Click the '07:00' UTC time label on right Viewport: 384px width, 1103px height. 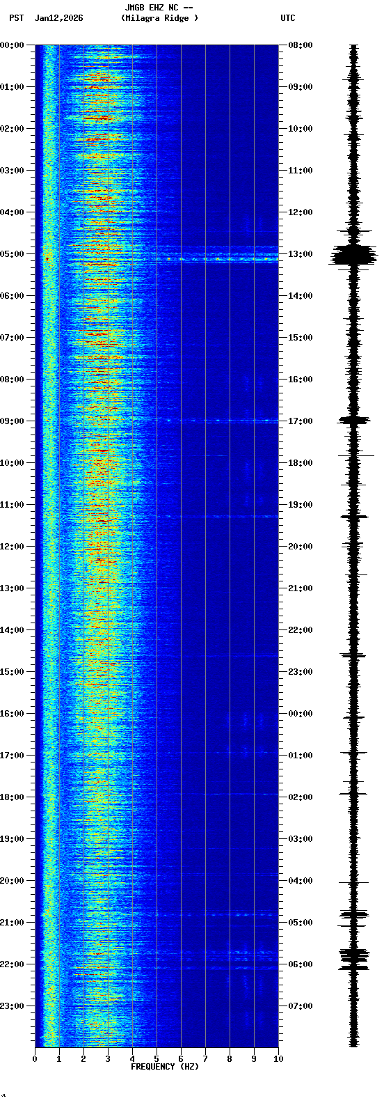(x=301, y=1006)
